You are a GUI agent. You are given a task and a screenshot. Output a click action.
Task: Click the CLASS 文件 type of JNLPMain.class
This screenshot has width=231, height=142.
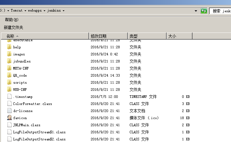(139, 125)
